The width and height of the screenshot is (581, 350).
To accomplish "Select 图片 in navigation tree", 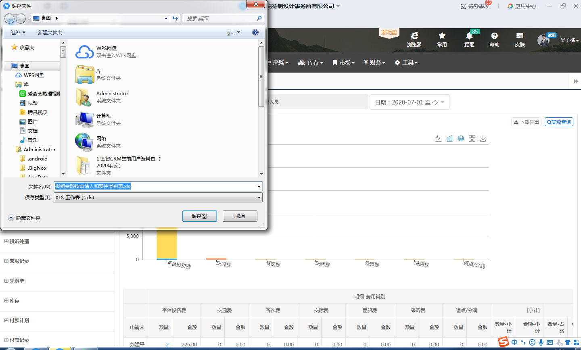I will point(29,121).
